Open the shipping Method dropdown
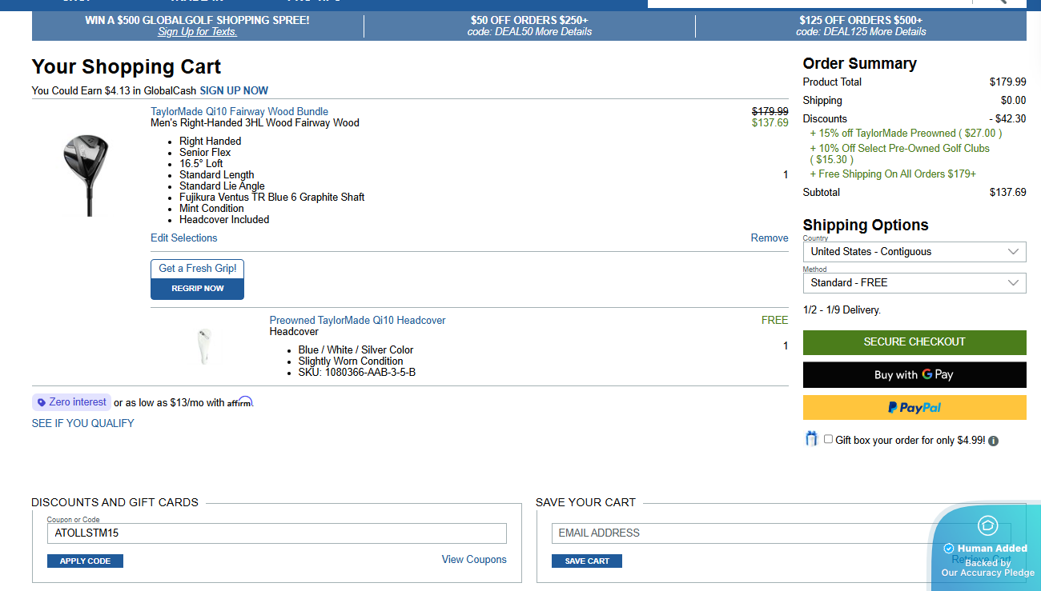 click(914, 282)
